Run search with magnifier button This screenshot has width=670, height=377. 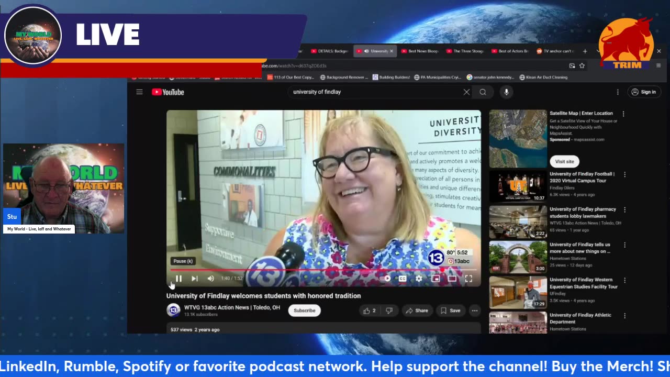[x=483, y=92]
